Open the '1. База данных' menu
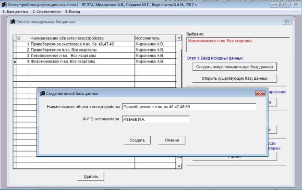Image resolution: width=302 pixels, height=190 pixels. coord(15,12)
